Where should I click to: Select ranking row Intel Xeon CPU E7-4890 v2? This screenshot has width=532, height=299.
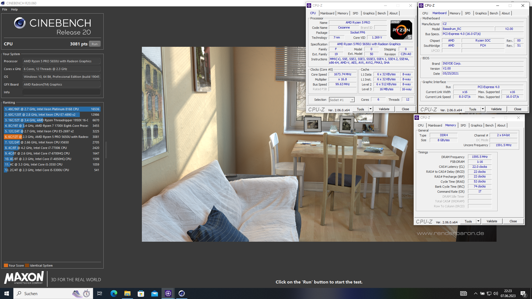pyautogui.click(x=52, y=115)
